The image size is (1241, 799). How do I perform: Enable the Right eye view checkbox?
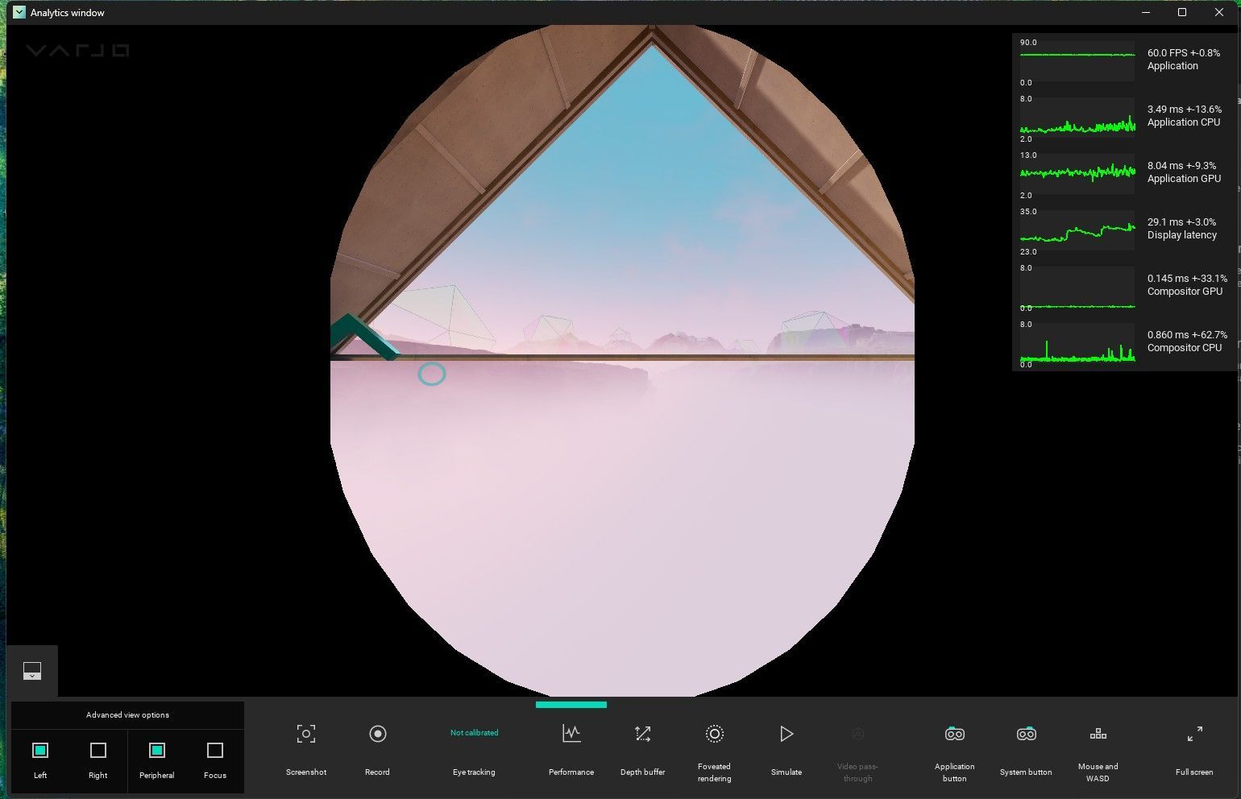[x=98, y=751]
